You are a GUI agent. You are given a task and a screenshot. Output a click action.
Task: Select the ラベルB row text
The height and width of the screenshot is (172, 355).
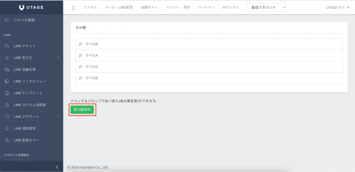[x=91, y=44]
